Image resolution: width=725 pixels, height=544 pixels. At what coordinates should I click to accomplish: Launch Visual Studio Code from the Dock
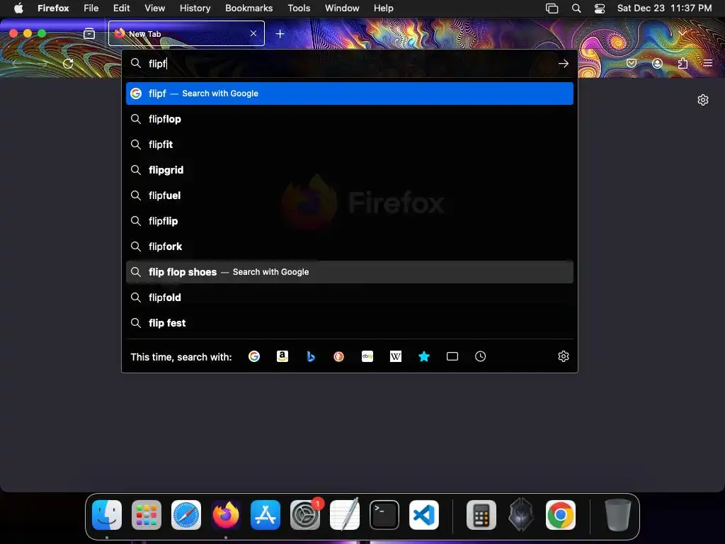click(x=424, y=515)
